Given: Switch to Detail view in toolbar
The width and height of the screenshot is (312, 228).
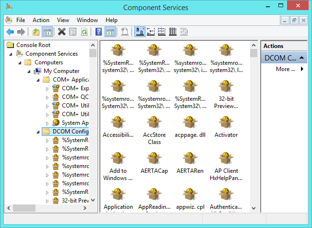Looking at the screenshot, I should pos(173,32).
